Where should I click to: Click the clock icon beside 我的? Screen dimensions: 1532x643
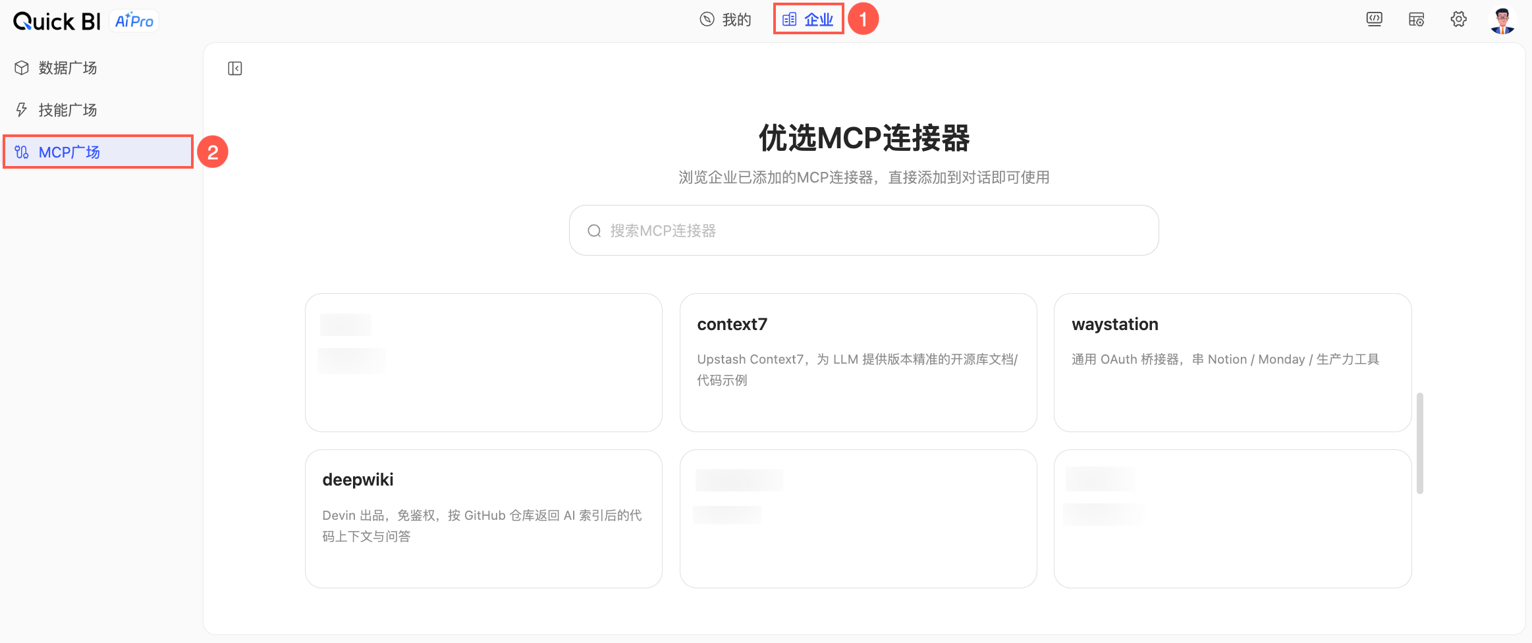707,19
